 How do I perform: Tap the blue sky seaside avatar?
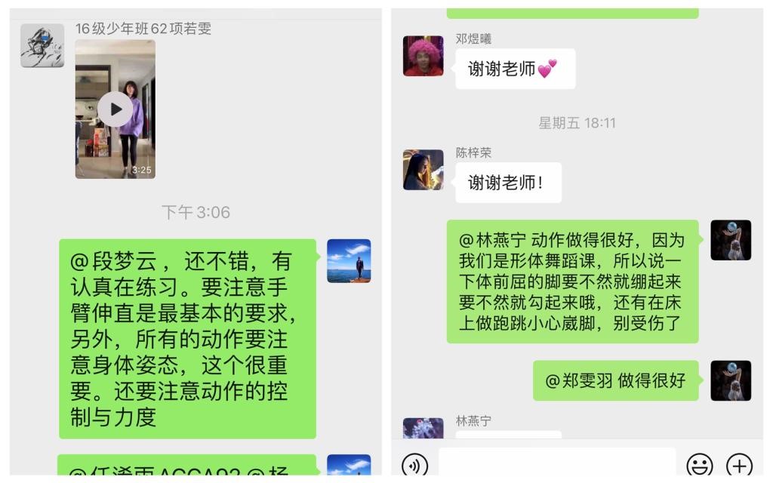pyautogui.click(x=349, y=260)
